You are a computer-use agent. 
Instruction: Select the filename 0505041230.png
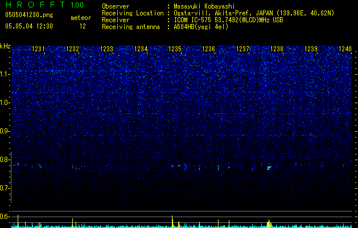coord(29,15)
